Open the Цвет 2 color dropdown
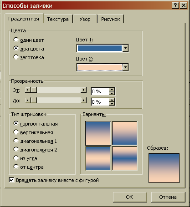 click(x=125, y=67)
